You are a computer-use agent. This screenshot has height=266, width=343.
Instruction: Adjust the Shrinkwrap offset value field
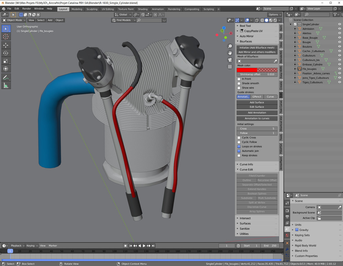(257, 74)
